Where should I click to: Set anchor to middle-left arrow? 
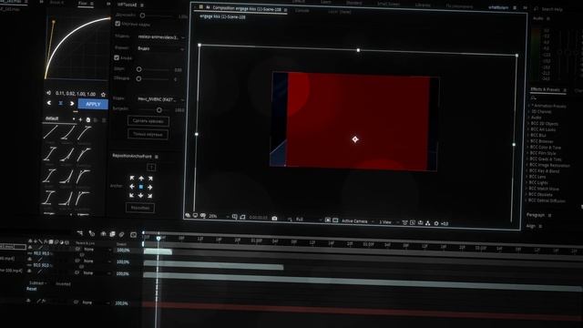[132, 187]
